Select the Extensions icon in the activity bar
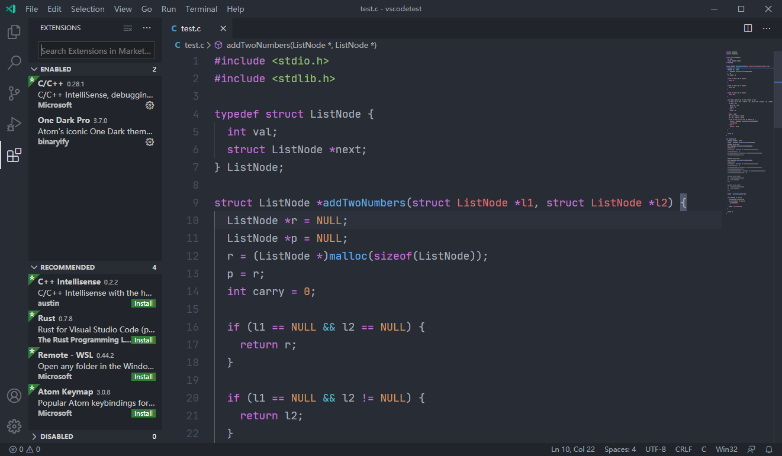Viewport: 782px width, 456px height. (14, 155)
